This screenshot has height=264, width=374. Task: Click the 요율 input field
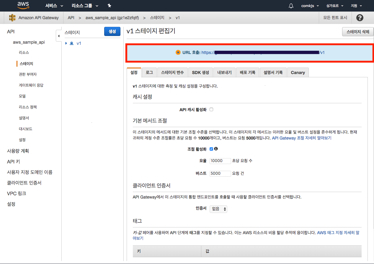pos(220,161)
